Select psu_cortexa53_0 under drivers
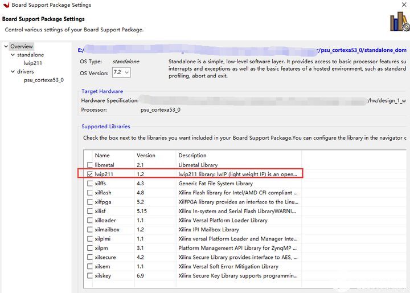Screen dimensions: 410x293 (x=43, y=80)
